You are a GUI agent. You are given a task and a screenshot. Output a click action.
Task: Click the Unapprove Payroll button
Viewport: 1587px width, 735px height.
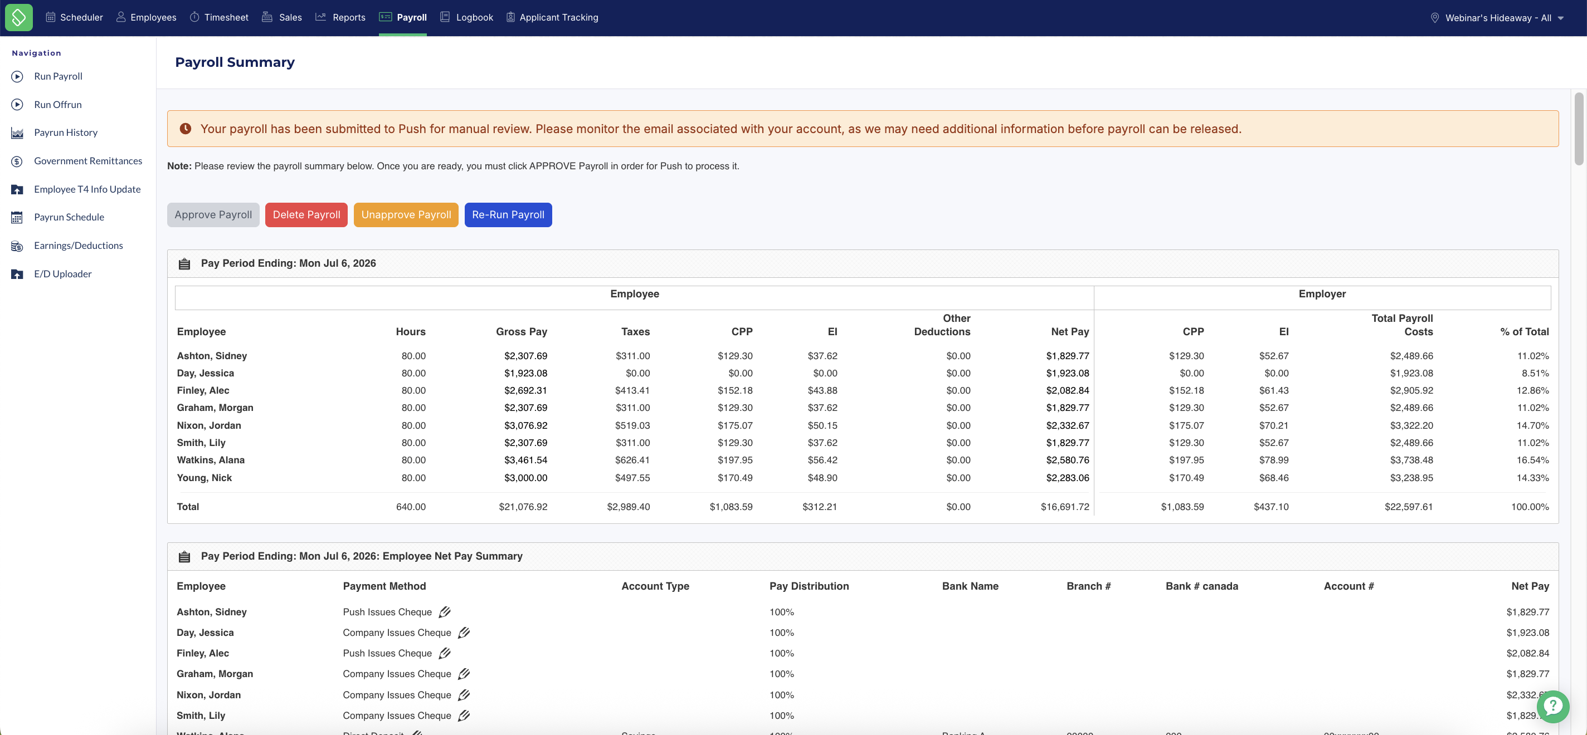(406, 215)
